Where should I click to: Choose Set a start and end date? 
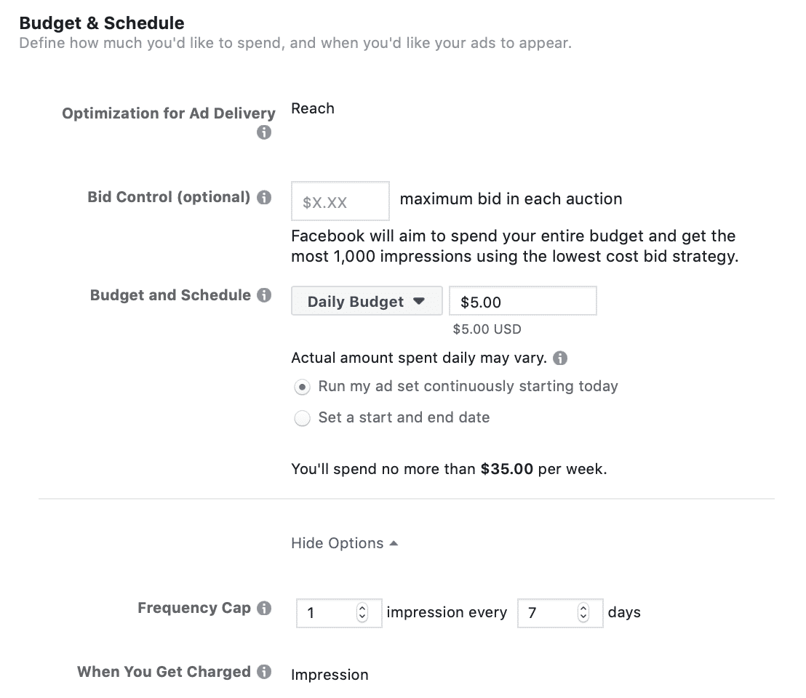(302, 418)
